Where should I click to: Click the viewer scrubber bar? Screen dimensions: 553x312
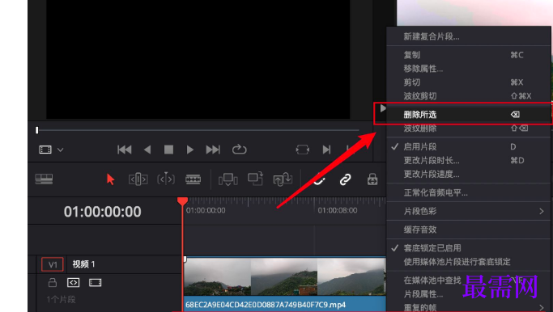point(198,130)
